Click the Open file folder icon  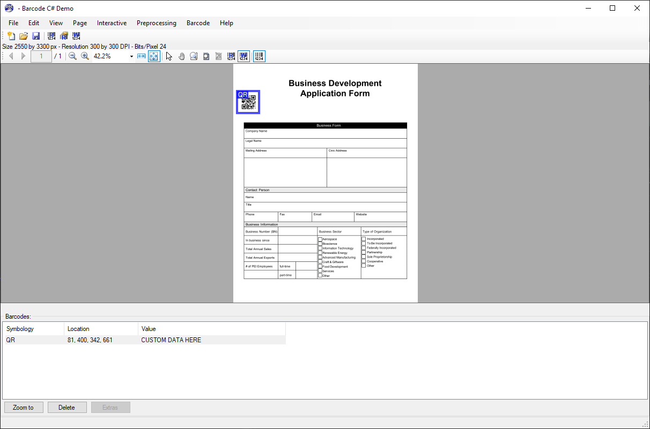point(24,36)
